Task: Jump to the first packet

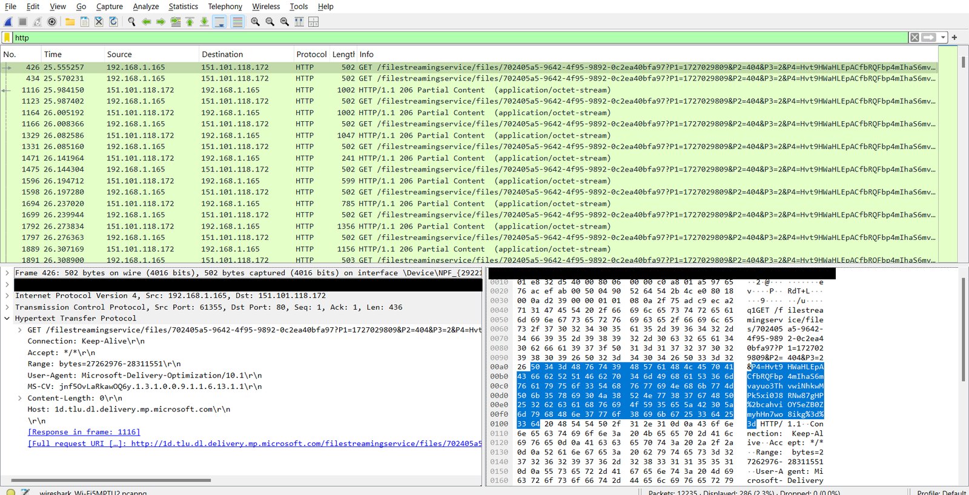Action: pyautogui.click(x=190, y=22)
